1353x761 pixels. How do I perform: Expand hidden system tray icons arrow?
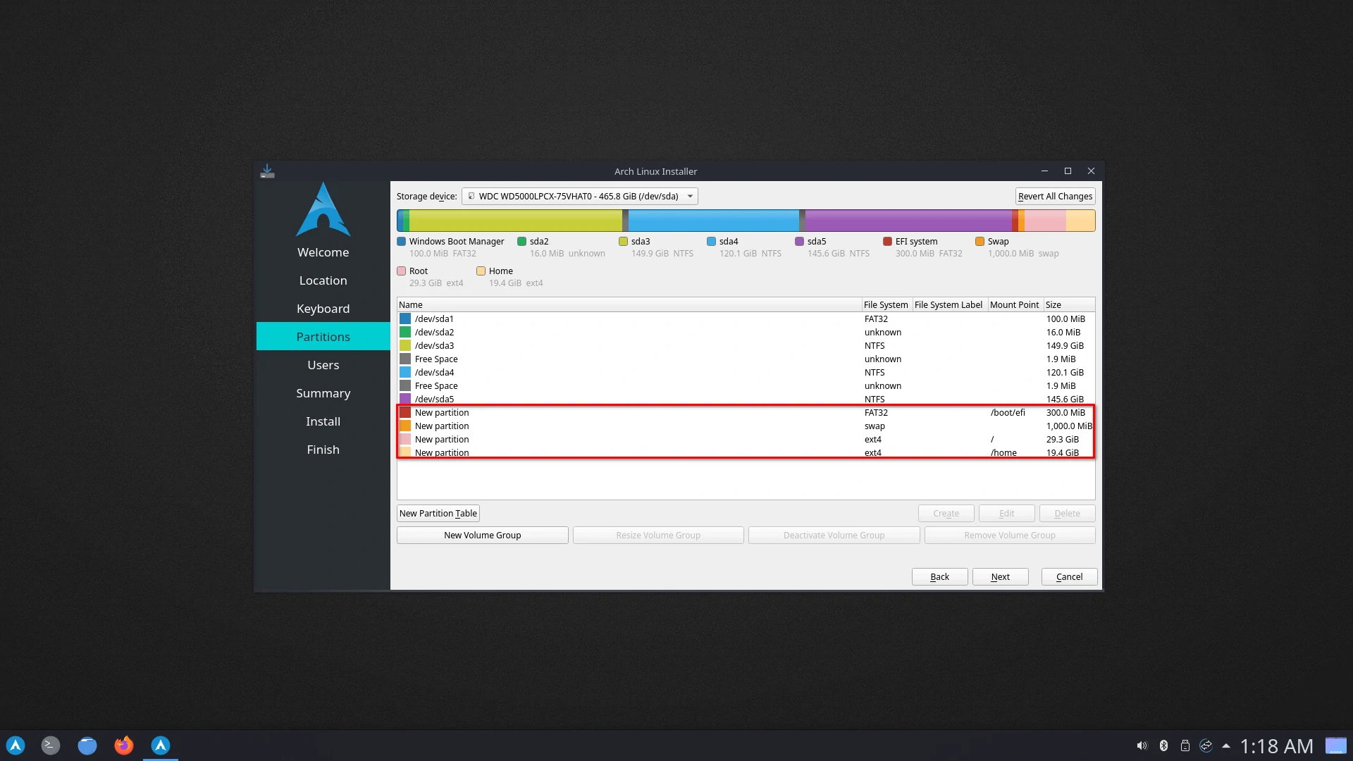pyautogui.click(x=1226, y=745)
